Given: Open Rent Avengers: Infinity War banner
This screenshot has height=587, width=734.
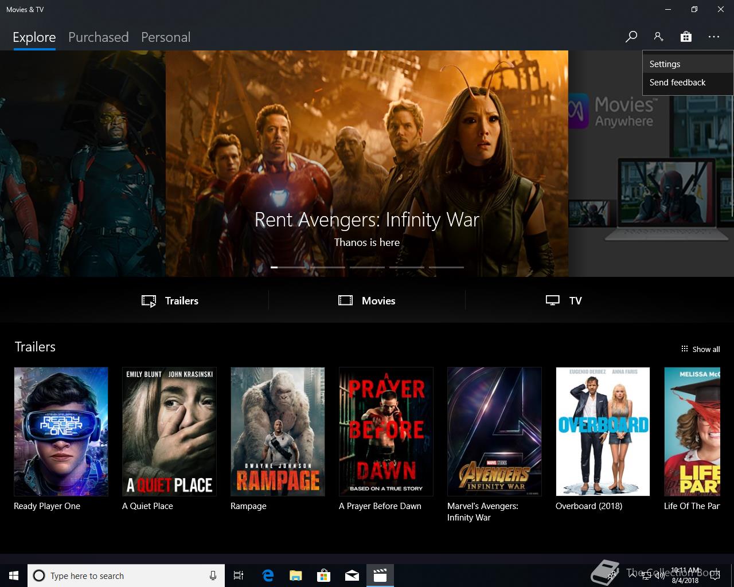Looking at the screenshot, I should (x=367, y=163).
